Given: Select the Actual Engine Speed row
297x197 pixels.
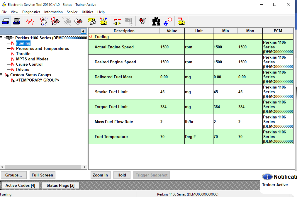Looking at the screenshot, I should 114,47.
